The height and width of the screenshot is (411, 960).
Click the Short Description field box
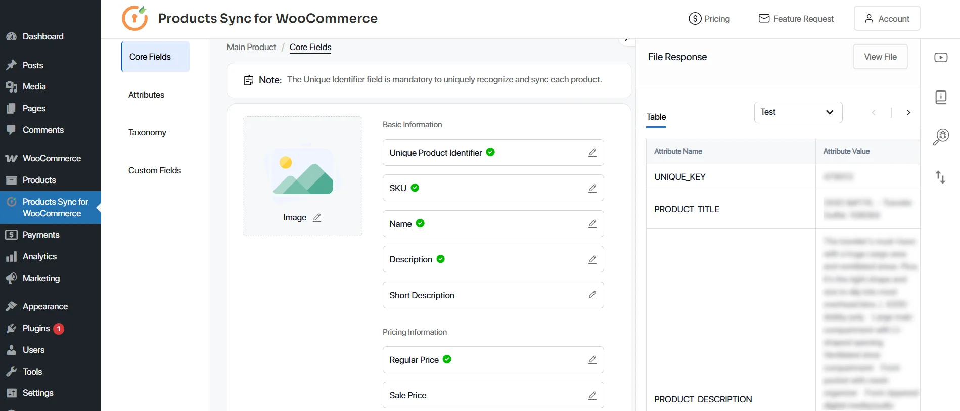[x=493, y=295]
